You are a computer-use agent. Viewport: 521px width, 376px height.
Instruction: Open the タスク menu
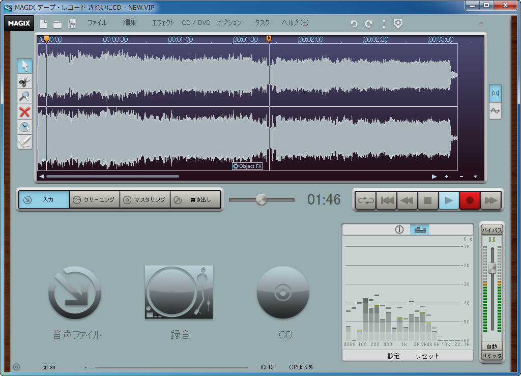point(262,22)
